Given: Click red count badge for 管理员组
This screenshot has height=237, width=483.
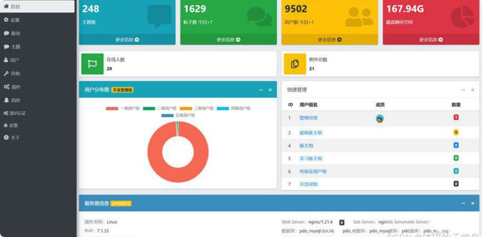Looking at the screenshot, I should pyautogui.click(x=456, y=117).
